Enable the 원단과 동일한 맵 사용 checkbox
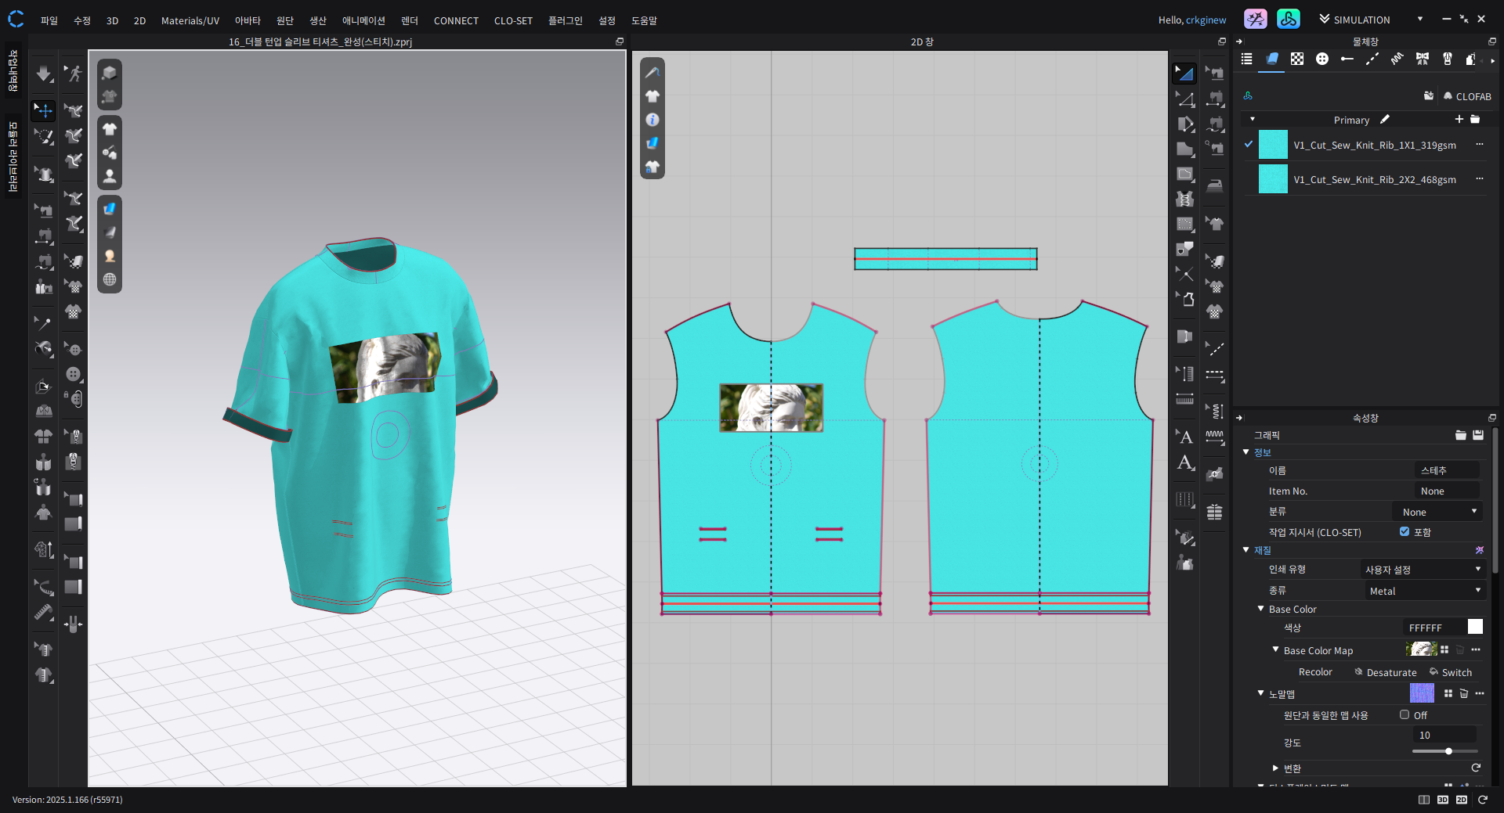Viewport: 1504px width, 813px height. point(1405,715)
